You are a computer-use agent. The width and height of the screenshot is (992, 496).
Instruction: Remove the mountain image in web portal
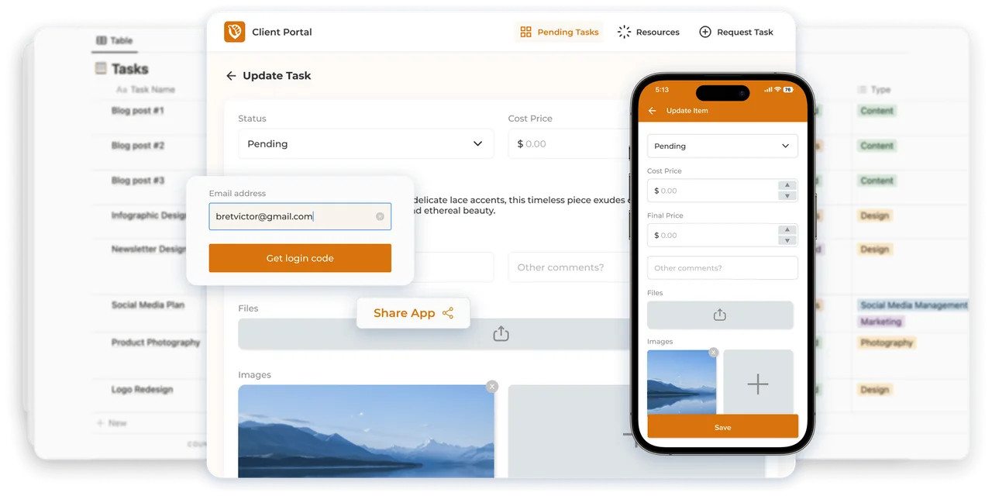pos(491,387)
